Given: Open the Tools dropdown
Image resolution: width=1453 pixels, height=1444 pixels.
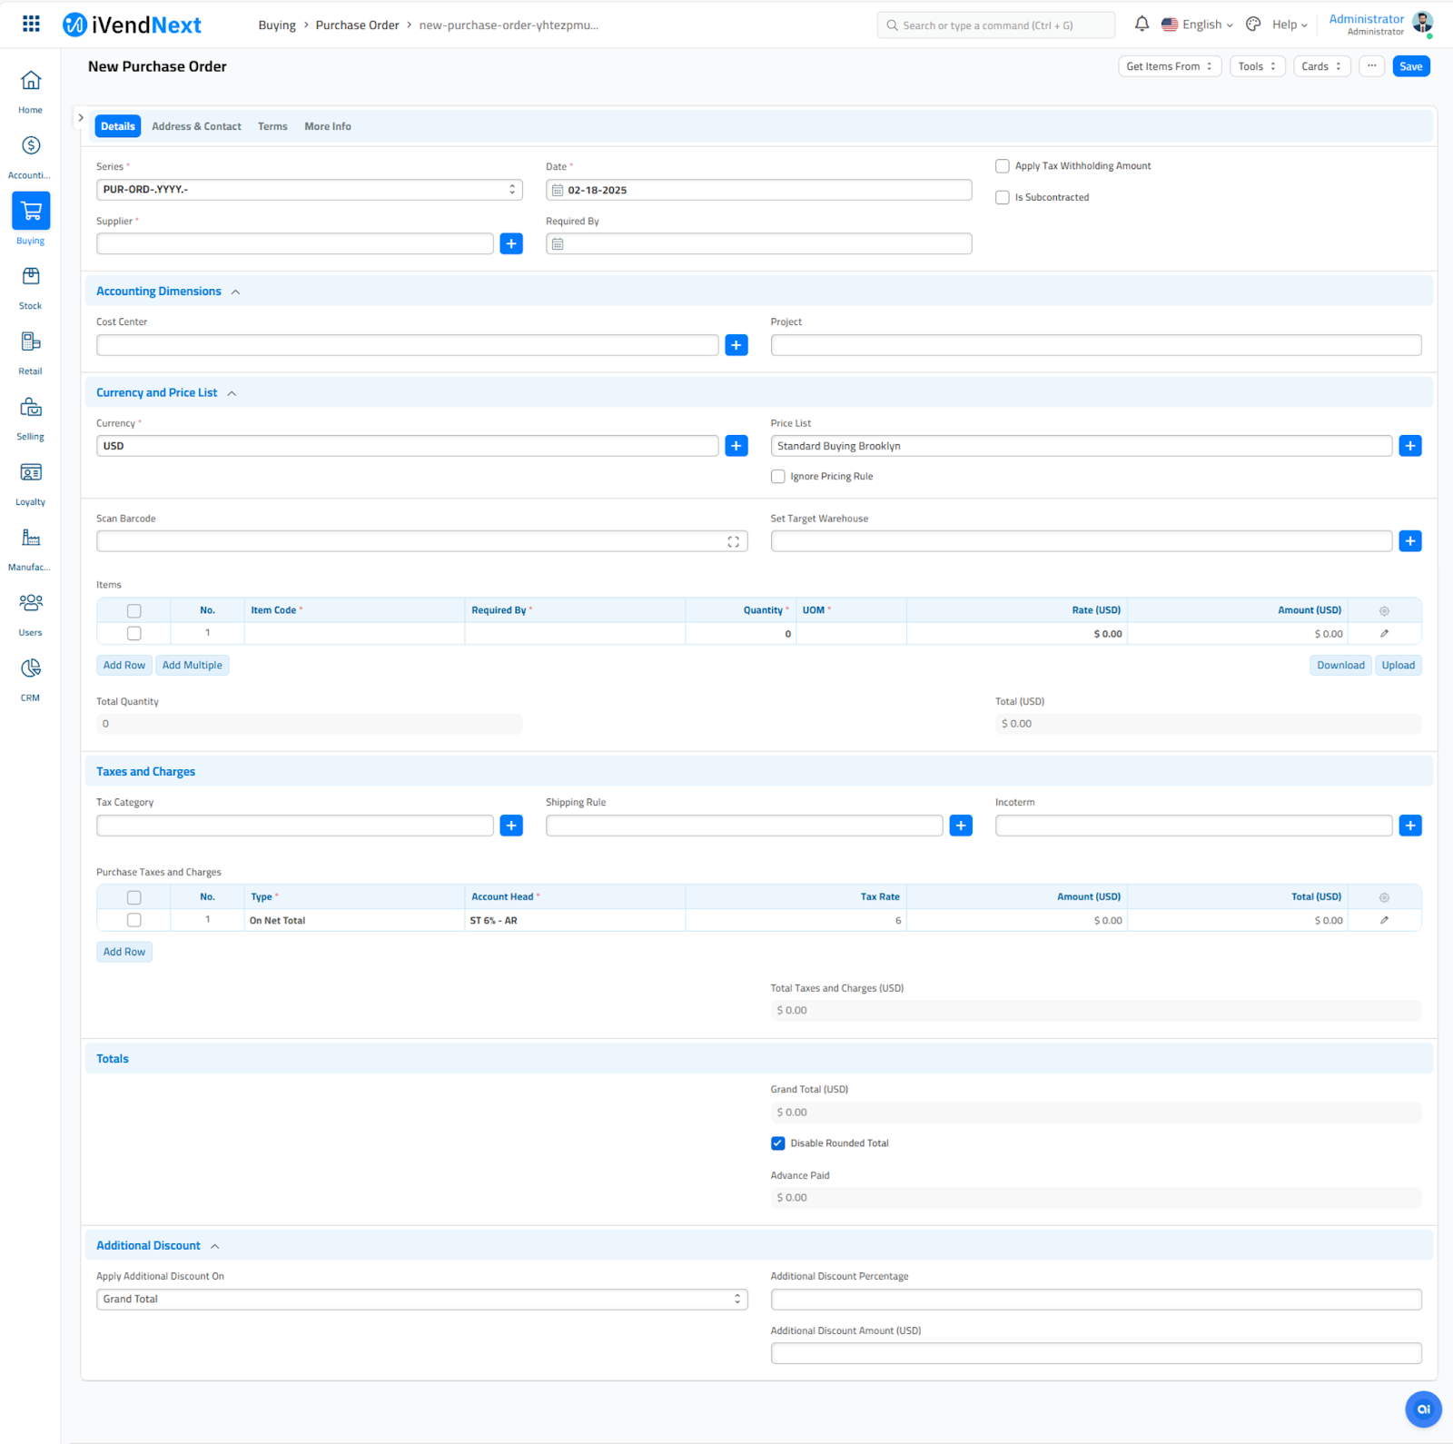Looking at the screenshot, I should 1258,66.
